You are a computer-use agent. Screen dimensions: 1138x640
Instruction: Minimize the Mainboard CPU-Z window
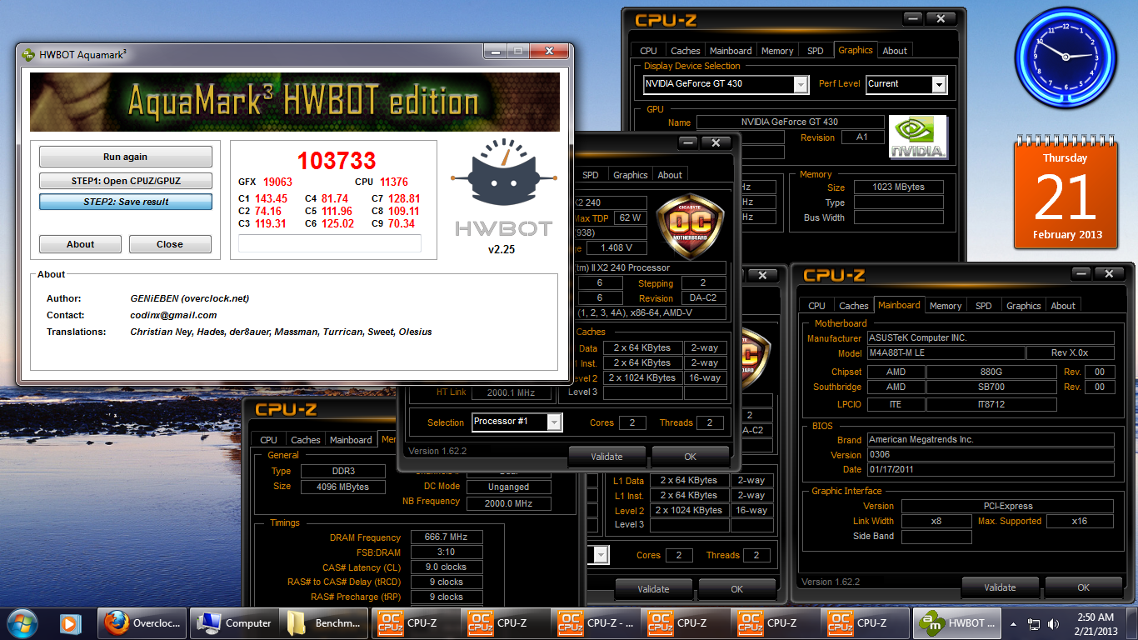[1081, 274]
